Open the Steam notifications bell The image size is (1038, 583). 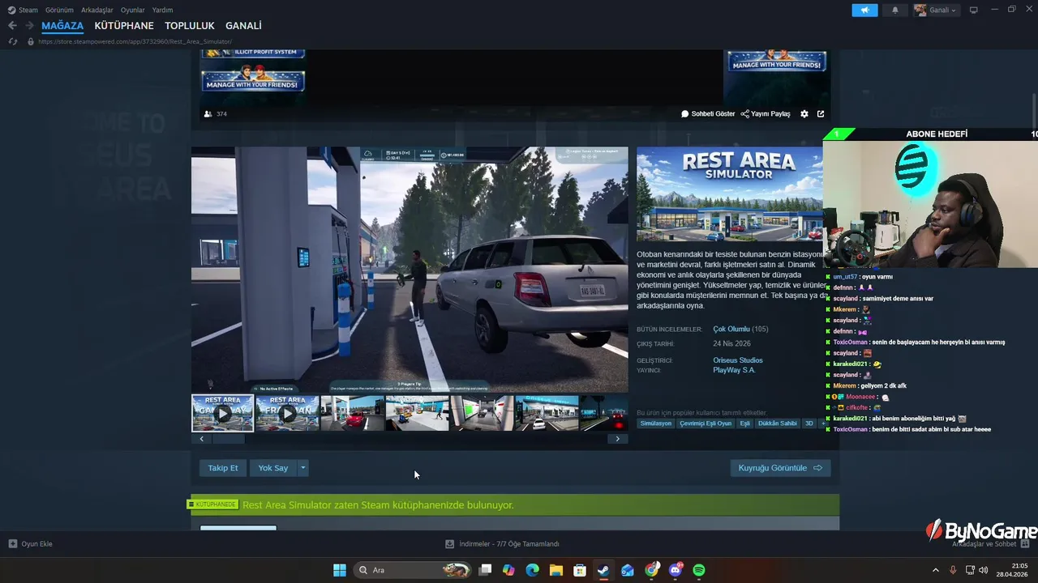895,10
